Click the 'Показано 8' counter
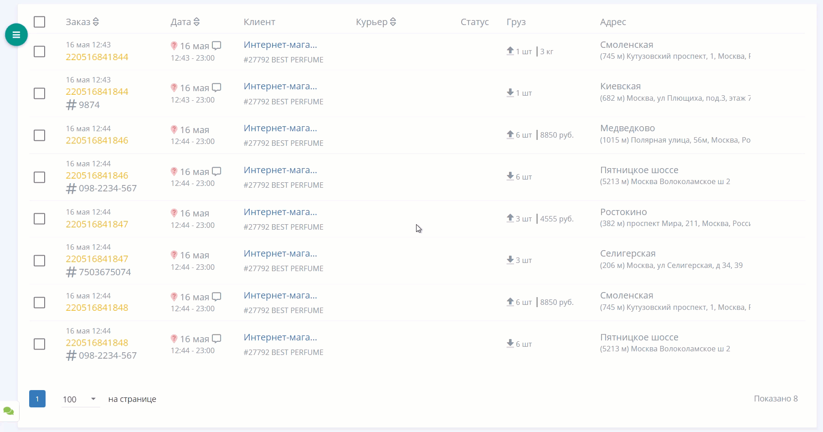The image size is (823, 432). tap(776, 399)
